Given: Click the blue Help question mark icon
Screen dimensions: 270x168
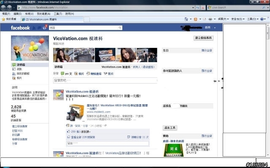Looking at the screenshot, I should tap(262, 19).
